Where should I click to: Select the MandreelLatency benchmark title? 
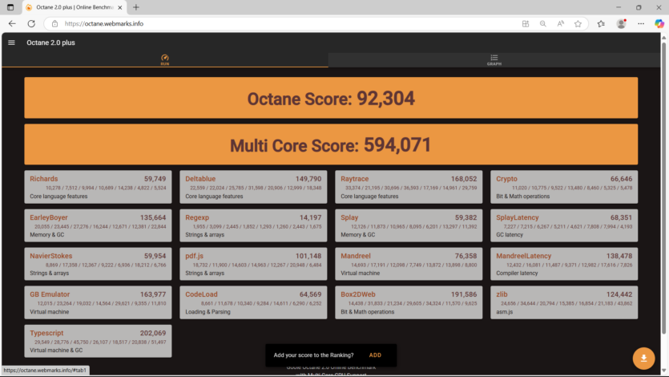click(523, 256)
